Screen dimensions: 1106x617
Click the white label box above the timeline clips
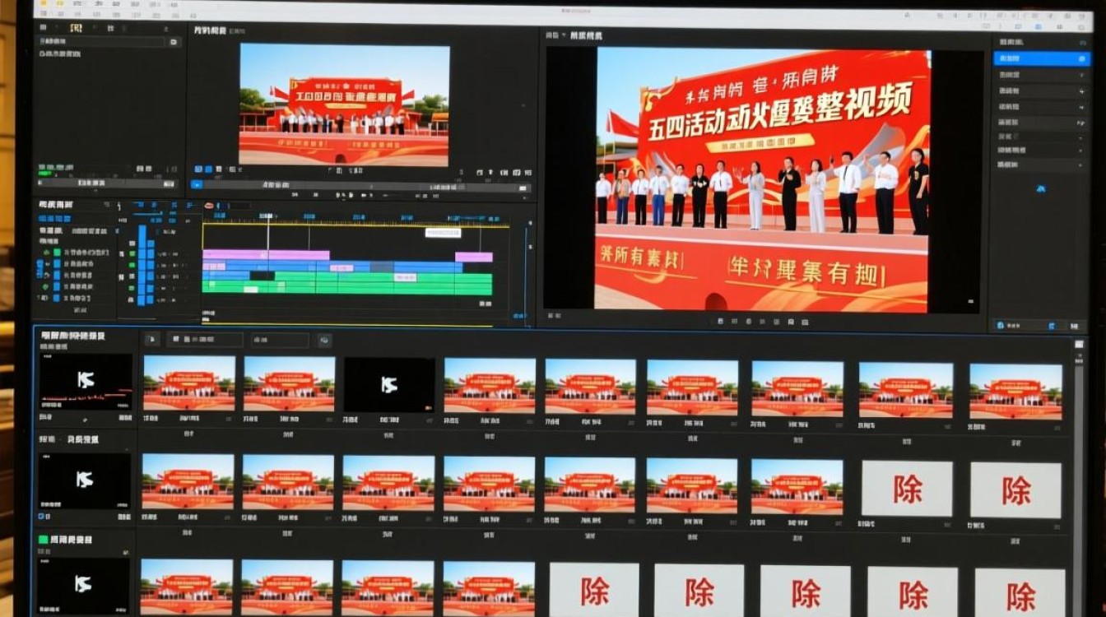tap(443, 233)
